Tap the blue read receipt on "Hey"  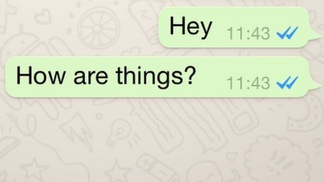coord(287,33)
